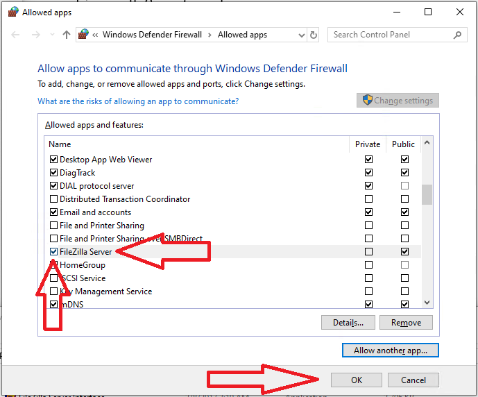Click the apps list scrollbar thumb

click(427, 194)
